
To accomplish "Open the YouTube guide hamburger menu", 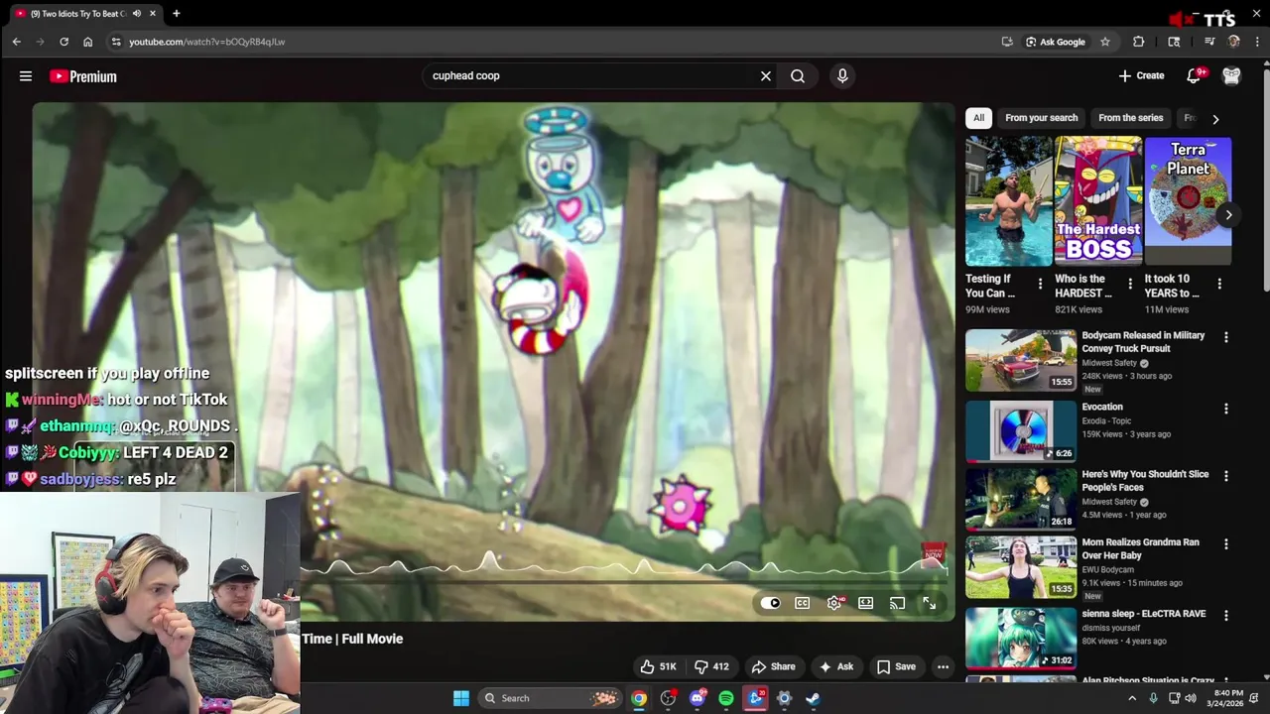I will pos(26,76).
